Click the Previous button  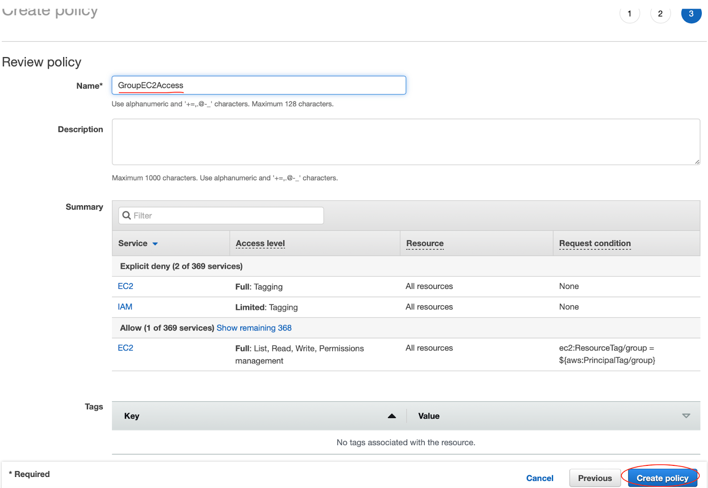tap(595, 478)
